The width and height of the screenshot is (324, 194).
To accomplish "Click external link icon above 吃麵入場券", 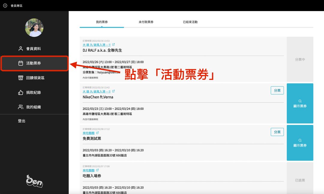I will 97,170.
